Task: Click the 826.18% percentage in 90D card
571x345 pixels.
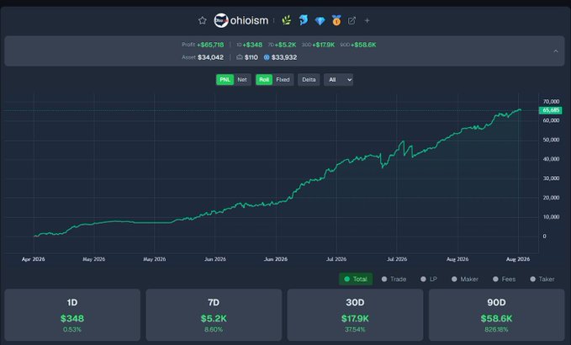Action: click(x=496, y=329)
